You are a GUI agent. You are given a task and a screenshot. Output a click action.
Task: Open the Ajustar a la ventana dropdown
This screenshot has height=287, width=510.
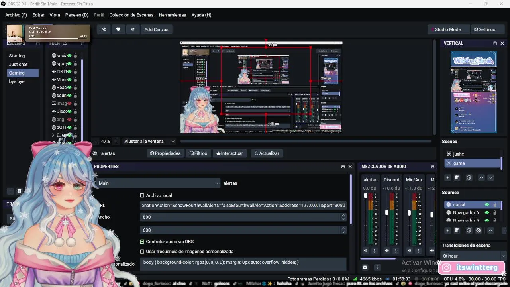pos(149,141)
